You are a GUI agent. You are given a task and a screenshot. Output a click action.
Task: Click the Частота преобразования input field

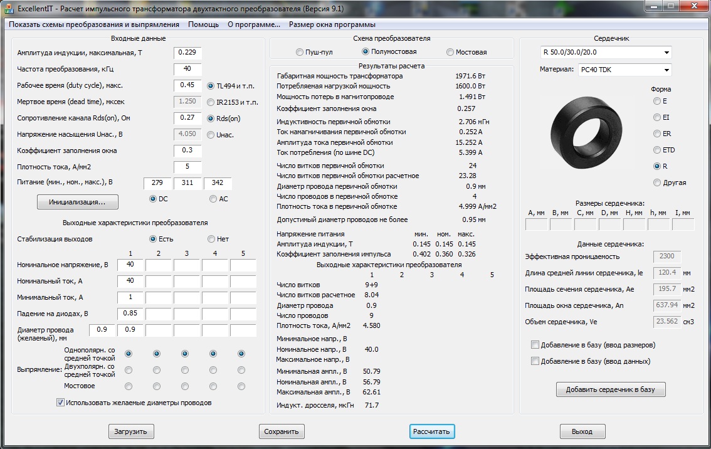pos(187,69)
